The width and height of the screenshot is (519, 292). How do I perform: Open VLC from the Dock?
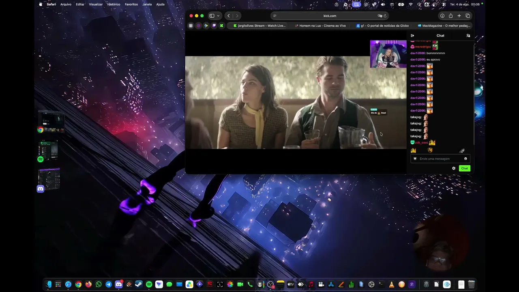tap(391, 285)
